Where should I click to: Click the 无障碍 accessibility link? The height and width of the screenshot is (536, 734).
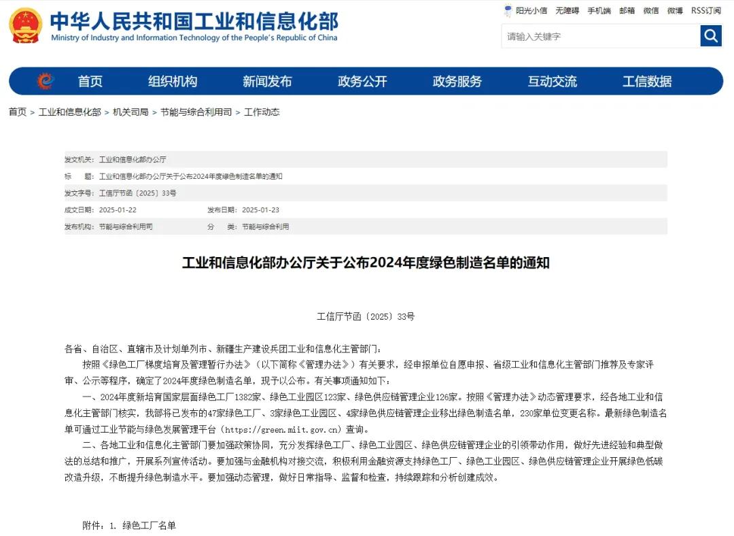(567, 11)
